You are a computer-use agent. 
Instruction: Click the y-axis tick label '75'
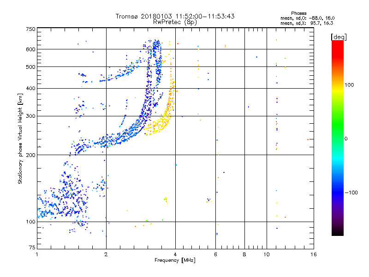point(32,247)
